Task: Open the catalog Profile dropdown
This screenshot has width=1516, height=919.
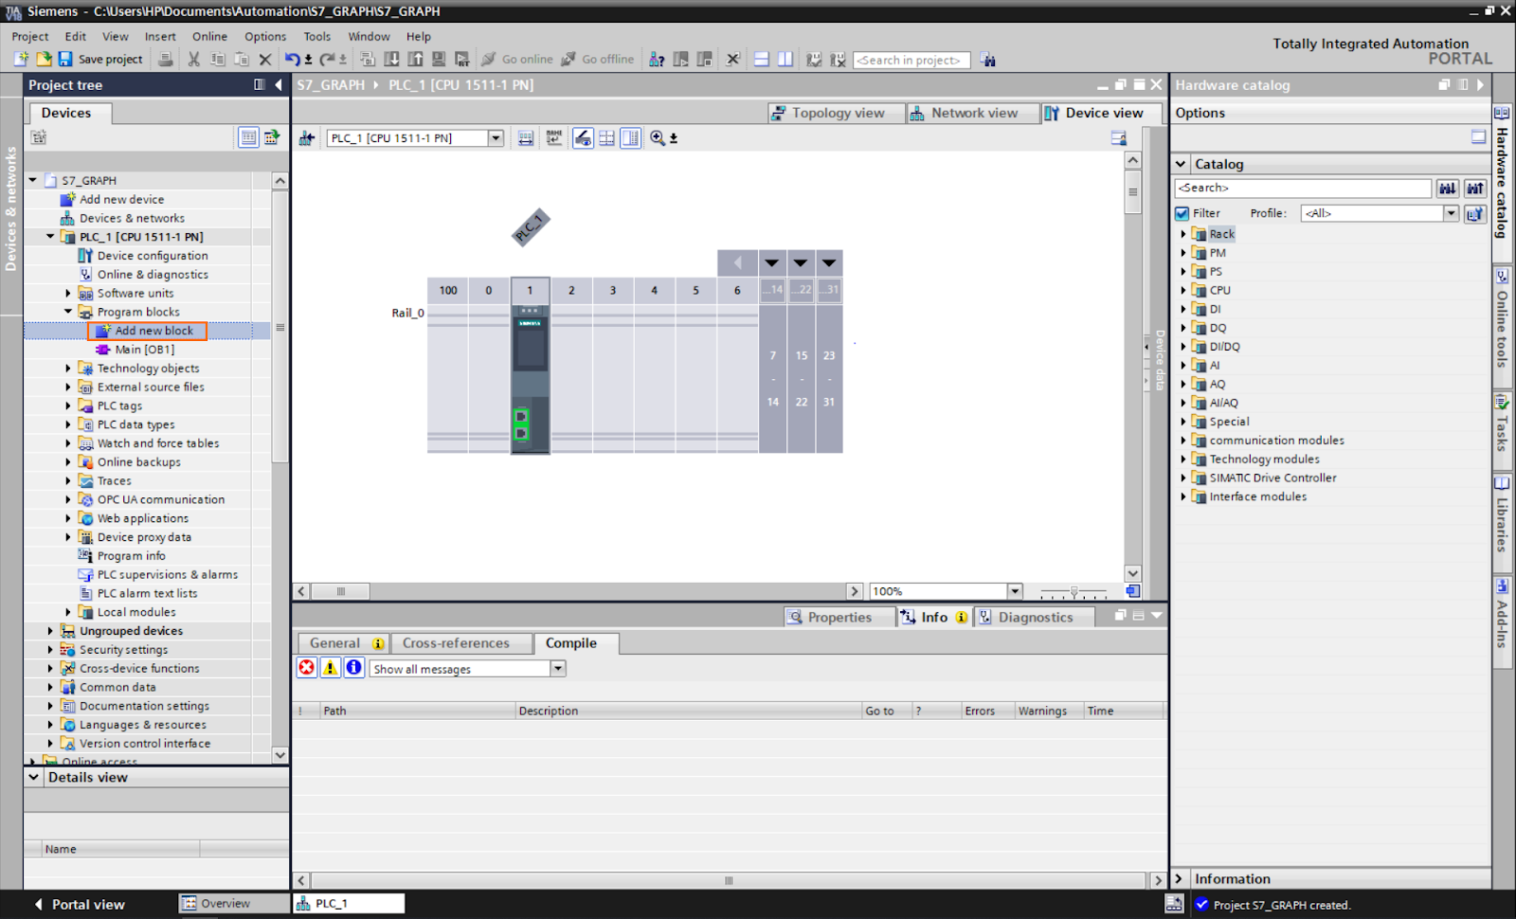Action: [x=1451, y=213]
